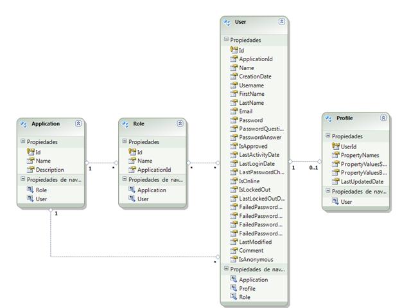Screen dimensions: 411x308
Task: Click the Description property icon in Application
Action: point(31,169)
